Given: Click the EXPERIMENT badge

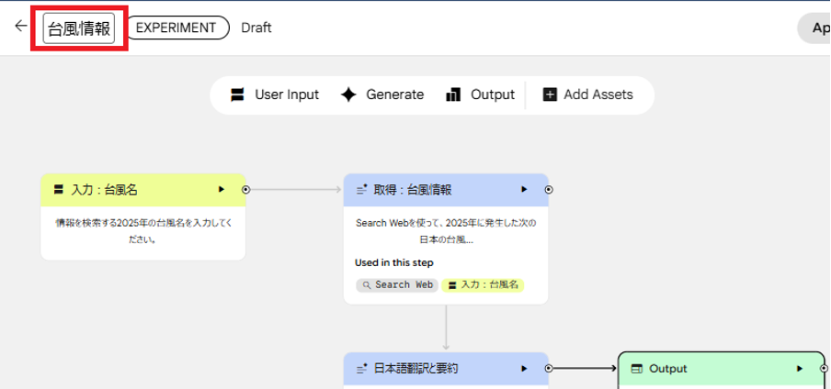Looking at the screenshot, I should coord(176,28).
